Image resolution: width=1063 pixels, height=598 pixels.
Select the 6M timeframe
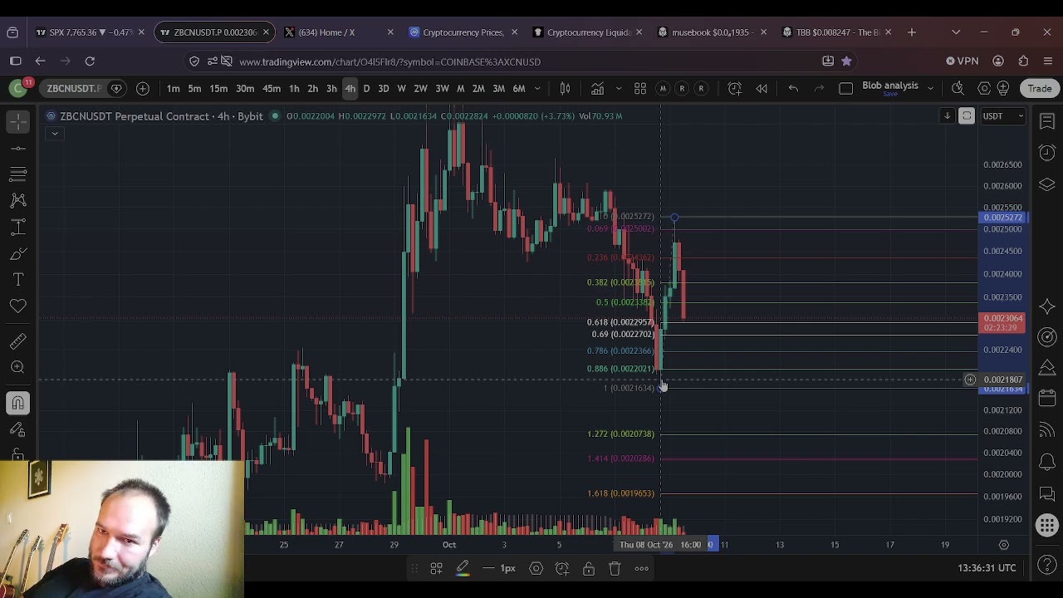(519, 88)
